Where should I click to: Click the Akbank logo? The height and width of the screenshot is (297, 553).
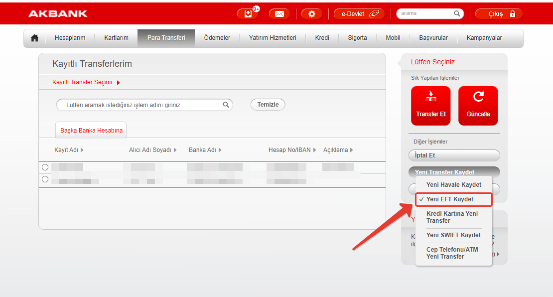click(58, 14)
